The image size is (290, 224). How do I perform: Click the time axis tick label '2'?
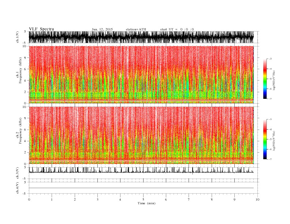point(75,199)
